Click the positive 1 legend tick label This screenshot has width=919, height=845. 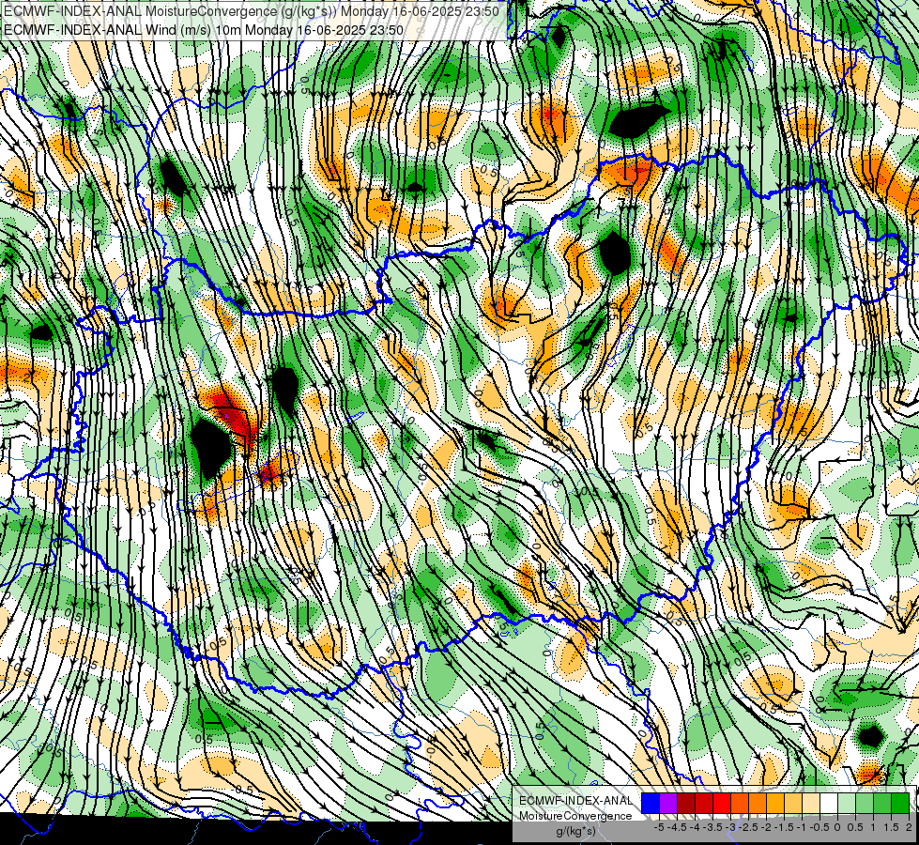[x=873, y=827]
